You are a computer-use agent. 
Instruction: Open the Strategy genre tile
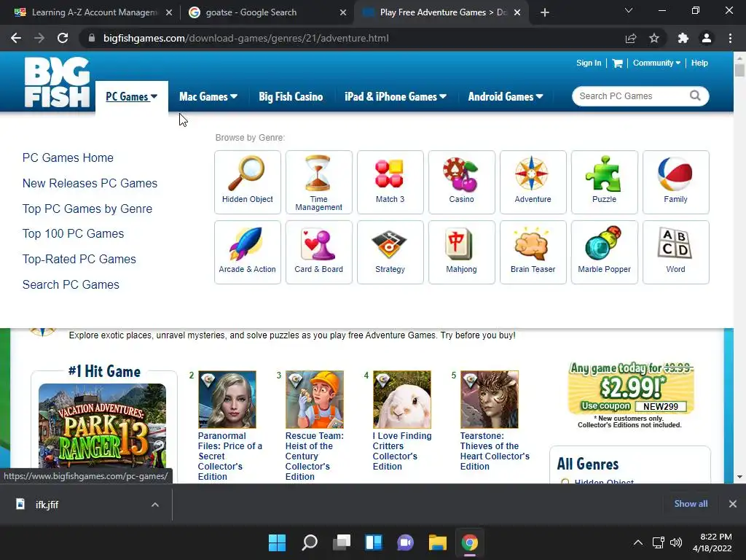point(390,252)
